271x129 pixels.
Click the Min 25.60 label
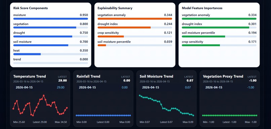coord(19,122)
